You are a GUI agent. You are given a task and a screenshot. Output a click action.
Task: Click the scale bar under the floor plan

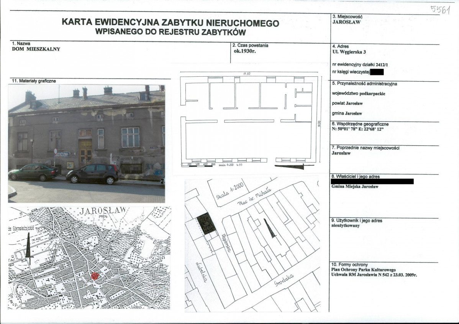click(198, 165)
